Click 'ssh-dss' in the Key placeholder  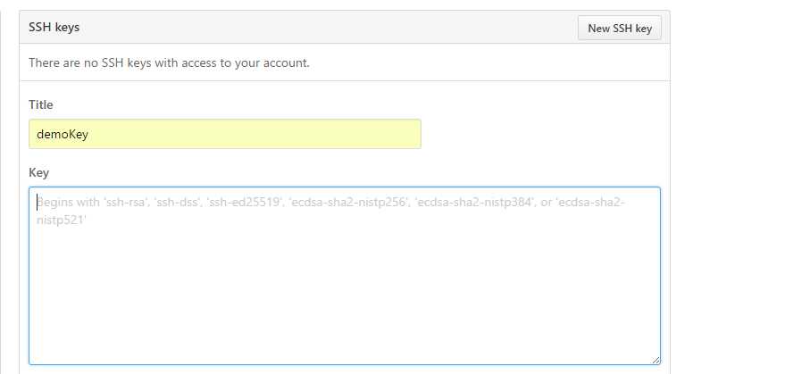(x=177, y=203)
